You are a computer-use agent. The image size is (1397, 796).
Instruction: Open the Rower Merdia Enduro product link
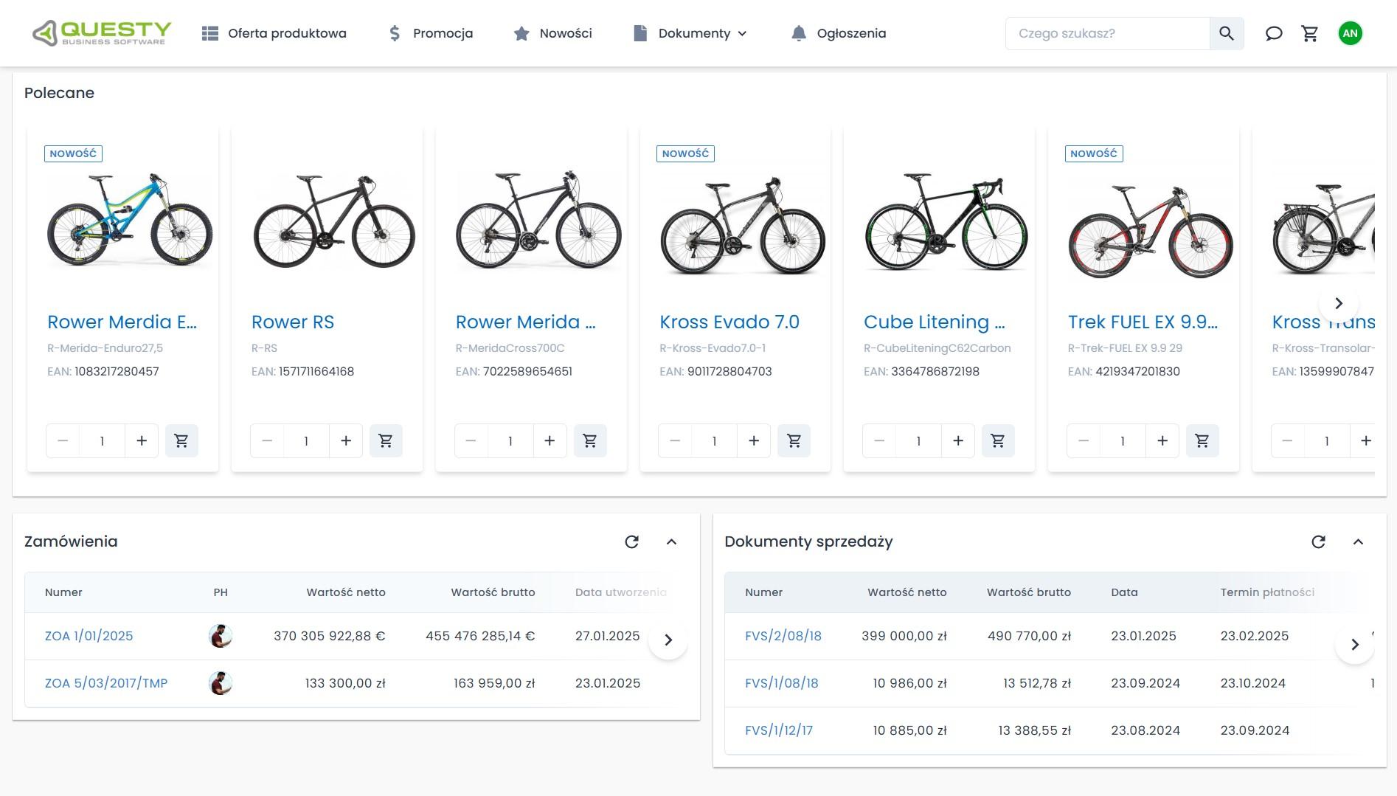point(122,322)
